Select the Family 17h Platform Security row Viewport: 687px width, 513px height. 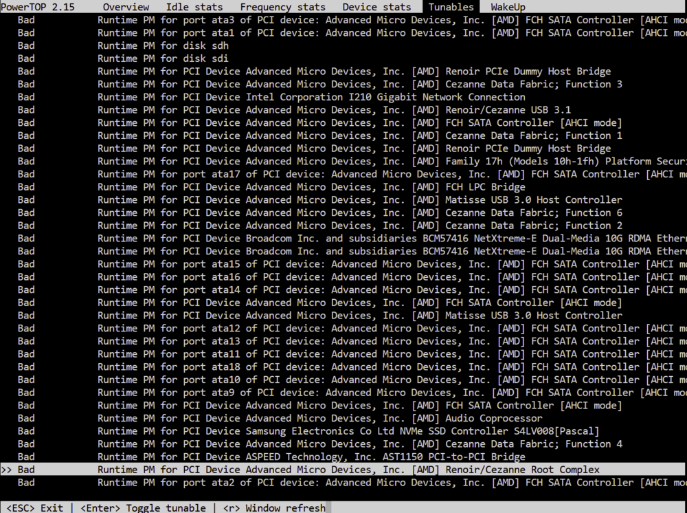343,162
